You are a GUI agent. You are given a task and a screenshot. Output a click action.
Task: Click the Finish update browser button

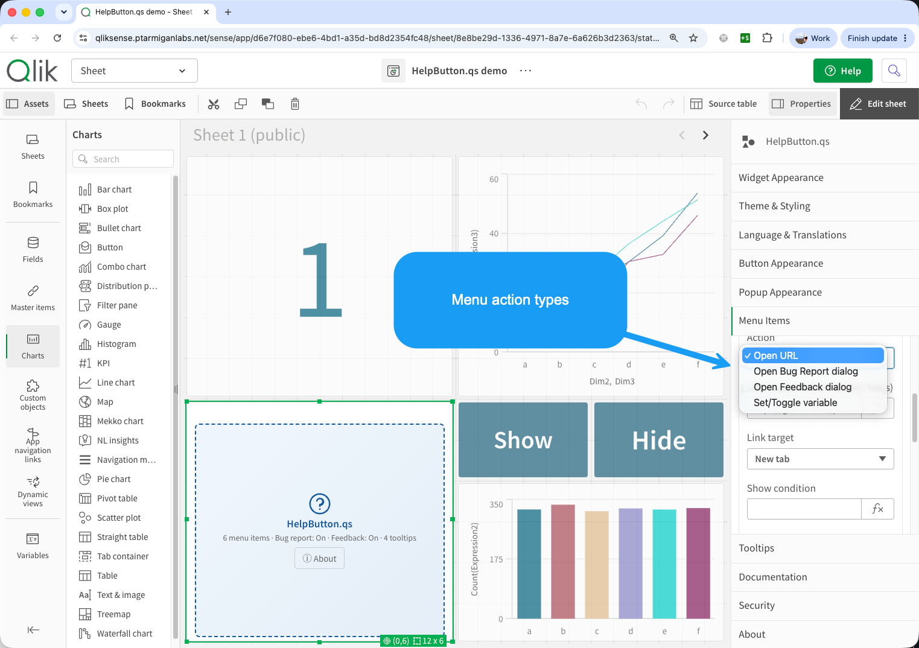pyautogui.click(x=877, y=38)
